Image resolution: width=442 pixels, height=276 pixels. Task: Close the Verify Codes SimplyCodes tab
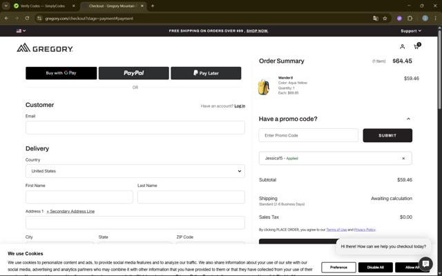74,6
